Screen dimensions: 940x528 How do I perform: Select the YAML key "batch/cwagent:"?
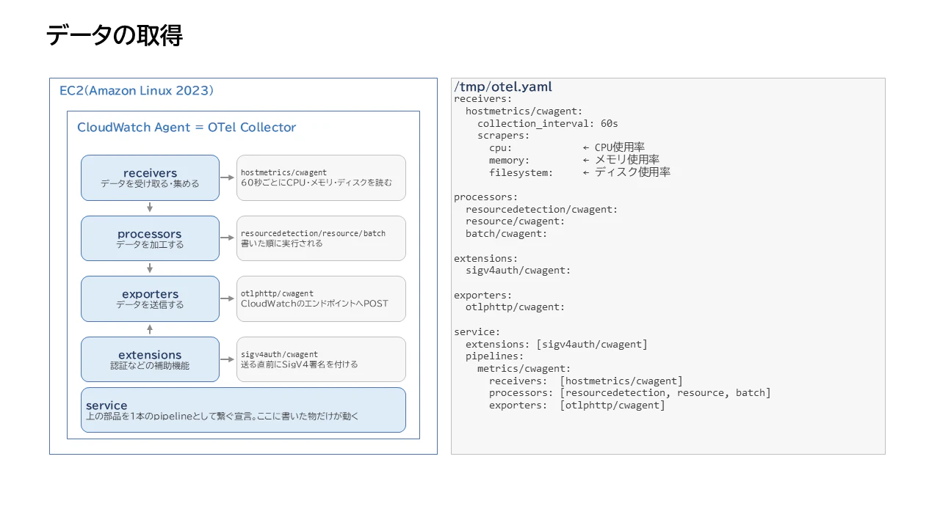(507, 234)
